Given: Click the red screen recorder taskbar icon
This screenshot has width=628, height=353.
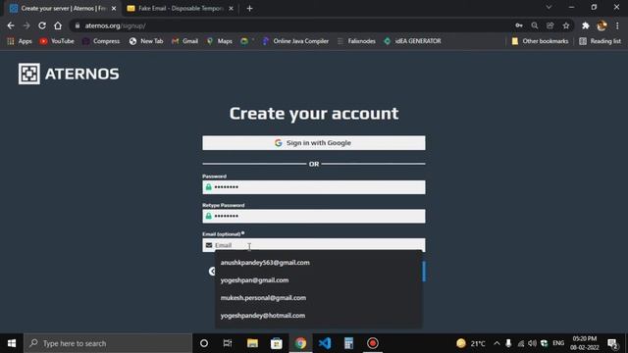Looking at the screenshot, I should 373,343.
